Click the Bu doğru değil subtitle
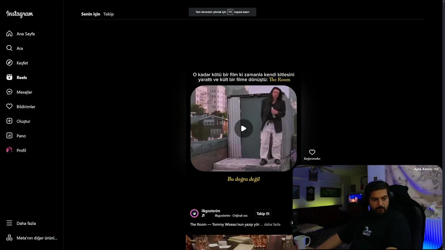 243,179
